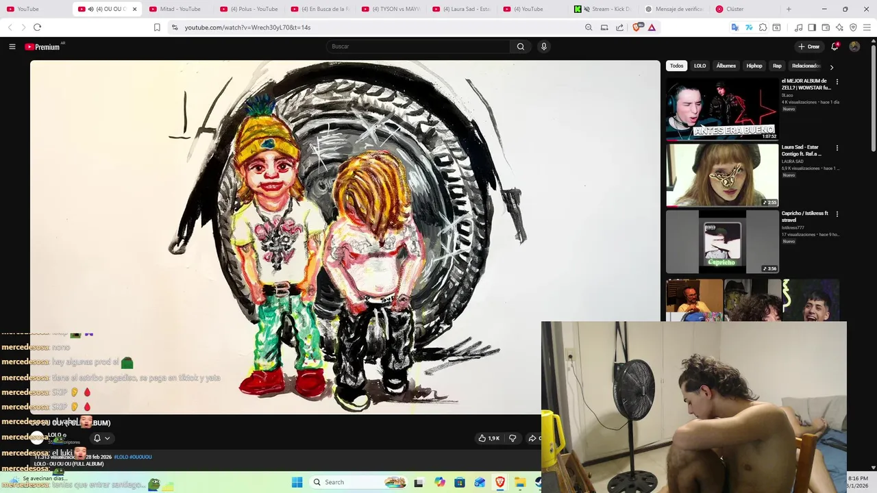The height and width of the screenshot is (493, 877).
Task: Zoom out icon in address bar
Action: 589,27
